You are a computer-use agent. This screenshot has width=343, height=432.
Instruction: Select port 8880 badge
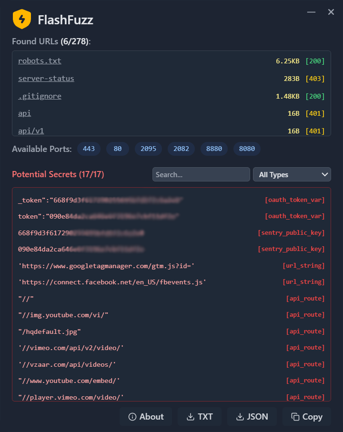point(214,149)
